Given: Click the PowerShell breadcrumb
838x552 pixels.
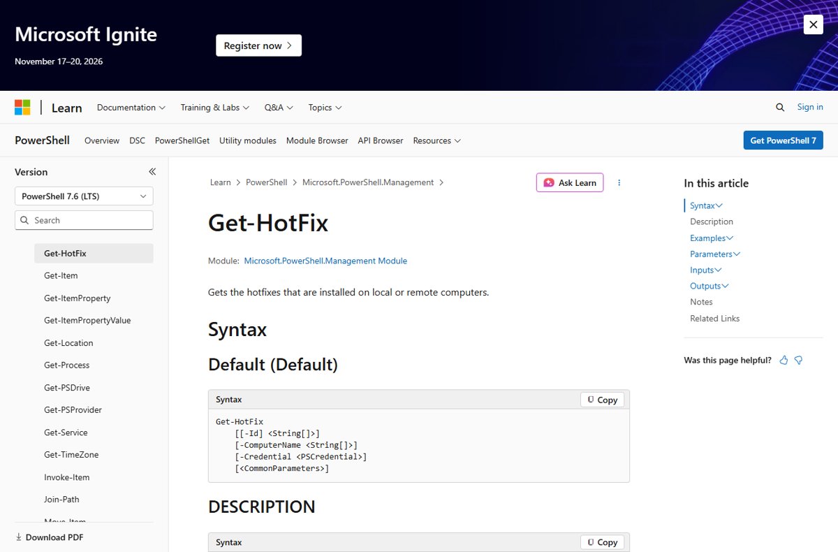Looking at the screenshot, I should coord(266,182).
